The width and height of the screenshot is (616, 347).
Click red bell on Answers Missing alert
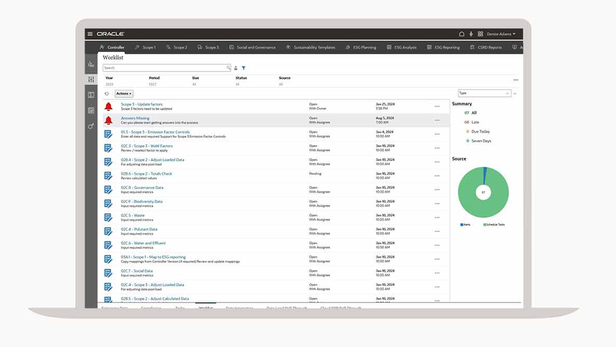click(108, 120)
